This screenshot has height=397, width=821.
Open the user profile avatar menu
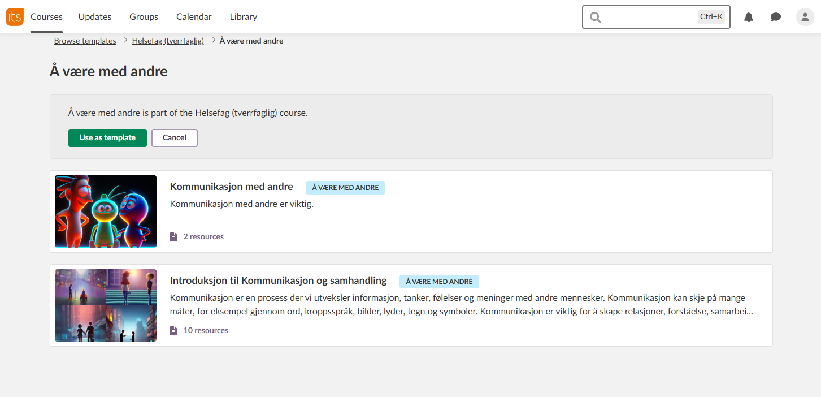[805, 17]
